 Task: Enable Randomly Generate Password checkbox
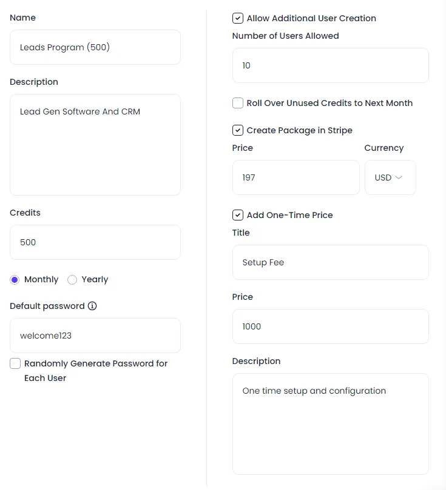[15, 363]
